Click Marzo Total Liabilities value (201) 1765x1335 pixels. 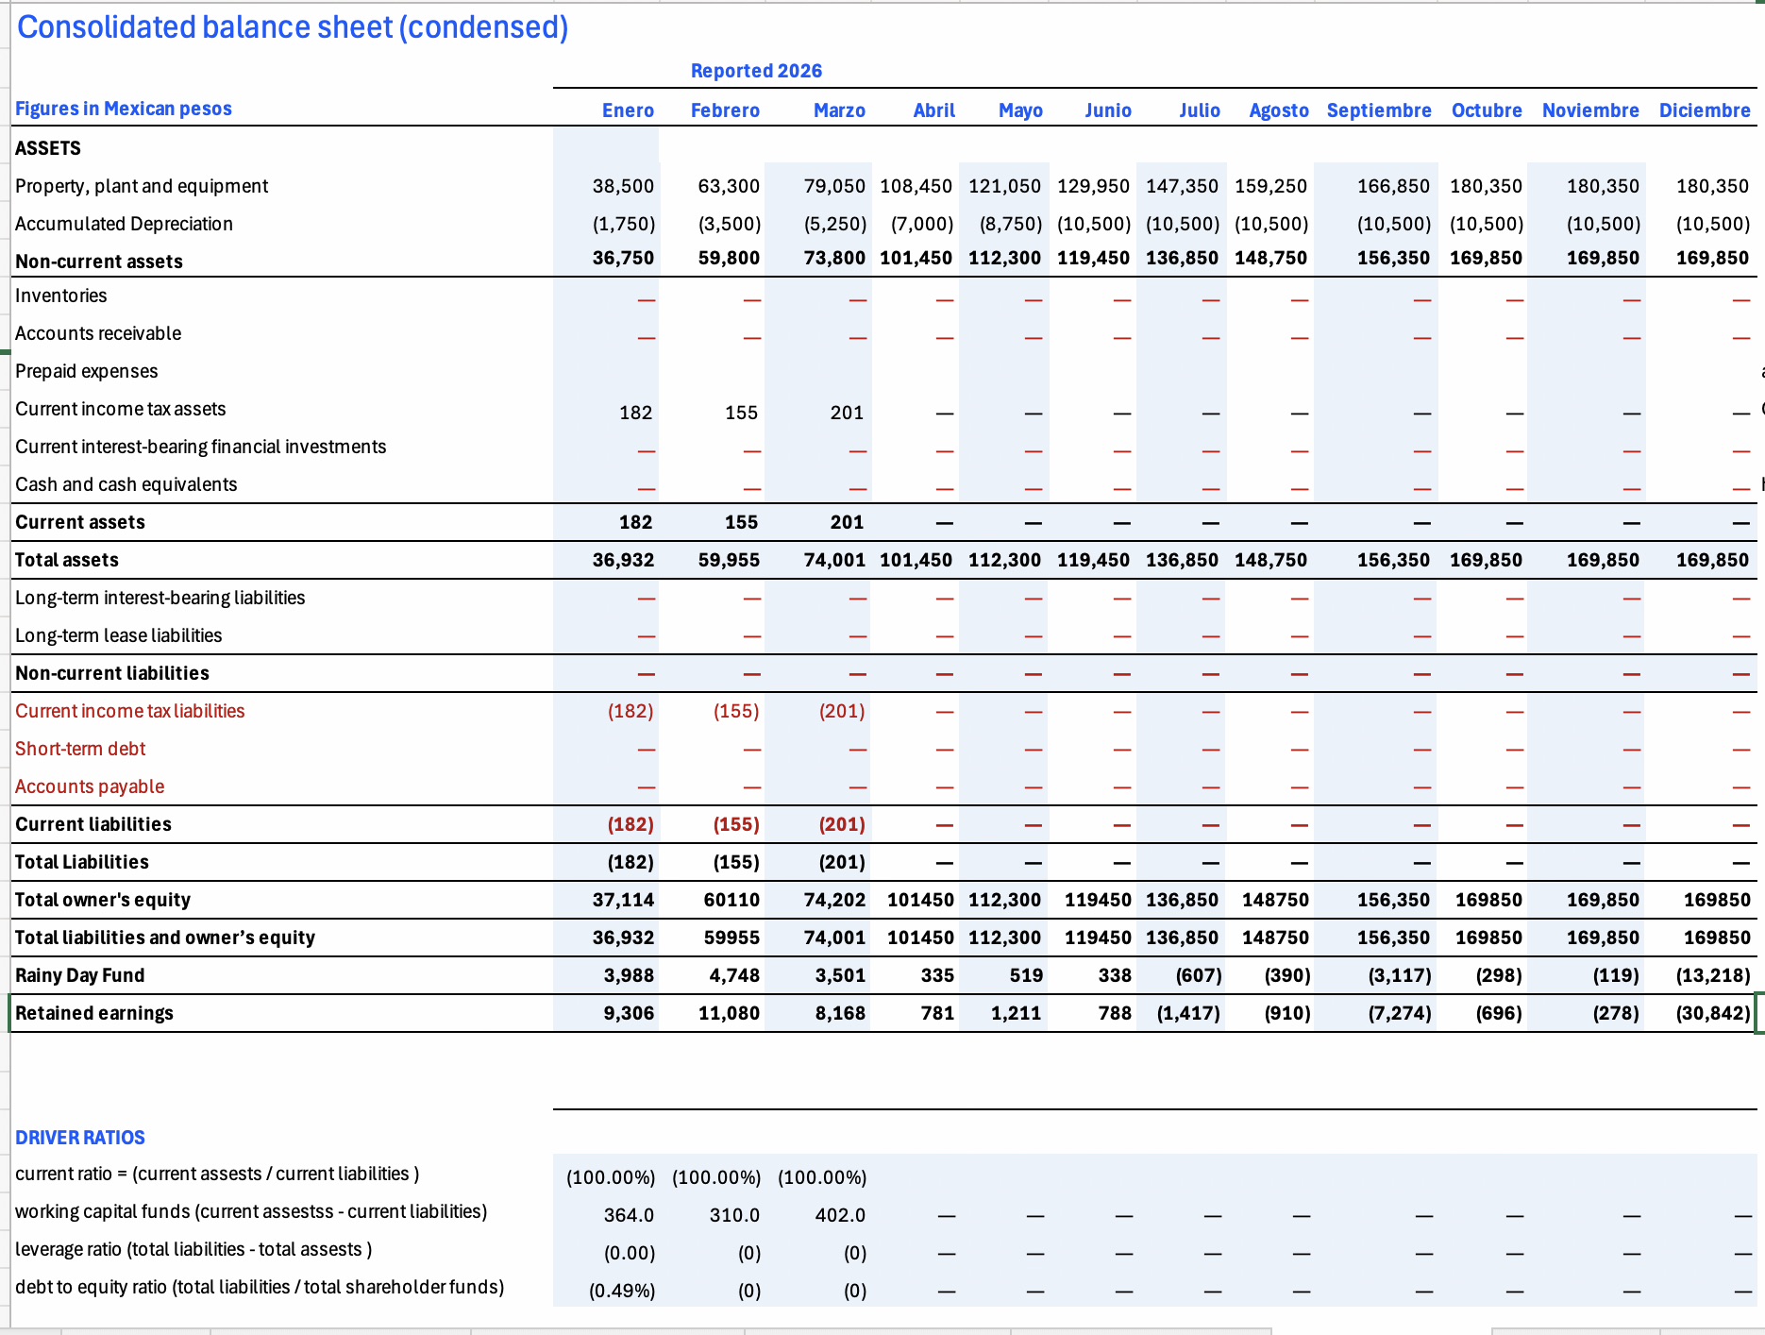(842, 862)
